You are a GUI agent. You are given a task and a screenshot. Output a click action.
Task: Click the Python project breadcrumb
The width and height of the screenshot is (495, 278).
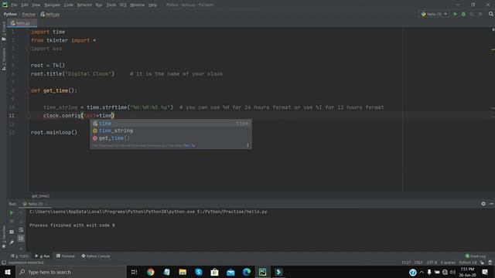coord(10,14)
